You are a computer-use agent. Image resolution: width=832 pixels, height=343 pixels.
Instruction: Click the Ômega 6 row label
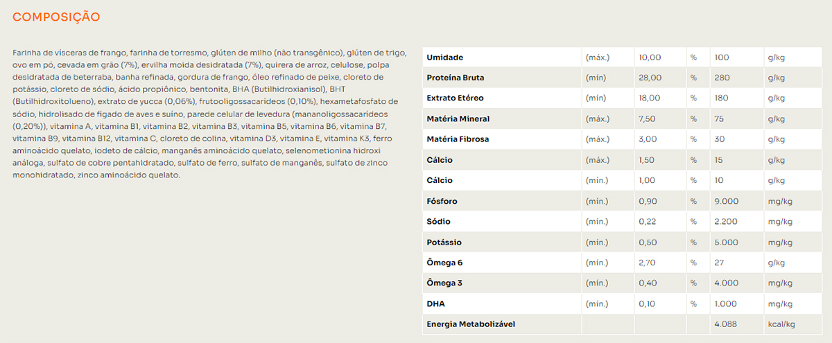[444, 263]
